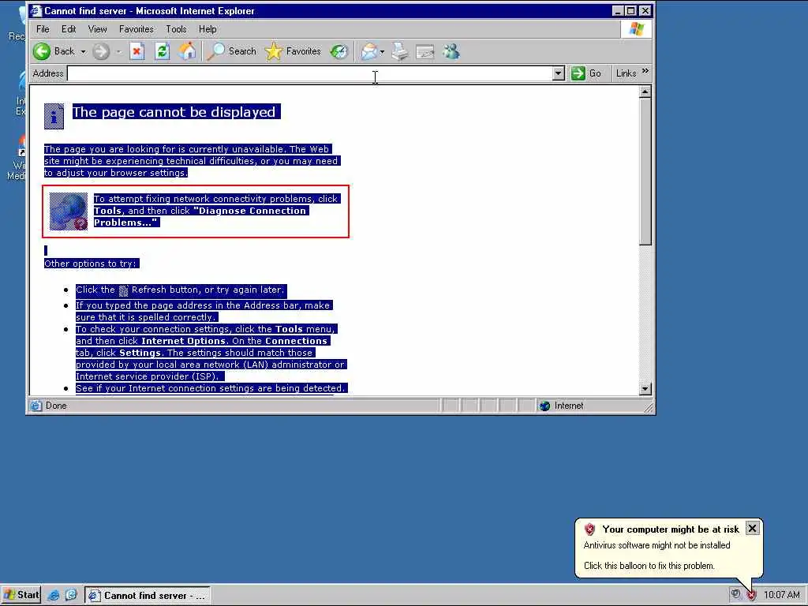Click the Edit page toolbar icon
Image resolution: width=808 pixels, height=606 pixels.
[425, 51]
